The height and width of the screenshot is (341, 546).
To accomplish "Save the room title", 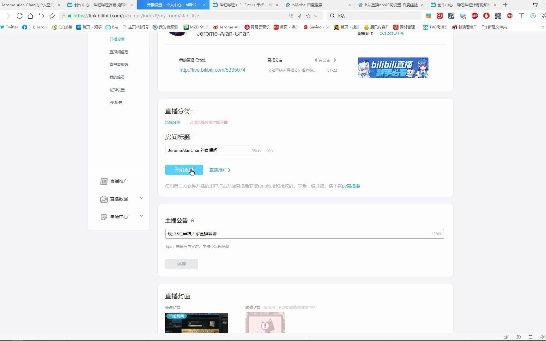I will [x=270, y=151].
